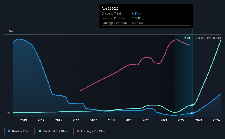This screenshot has height=139, width=225.
Task: Click the 5.5% y-axis label
Action: coord(10,31)
